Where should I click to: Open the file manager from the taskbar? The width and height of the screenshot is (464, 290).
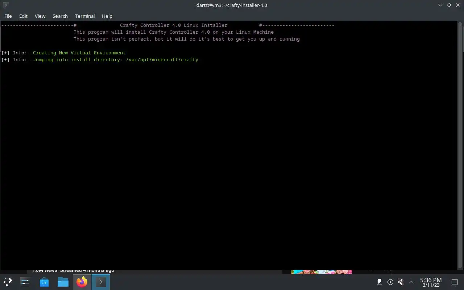63,282
